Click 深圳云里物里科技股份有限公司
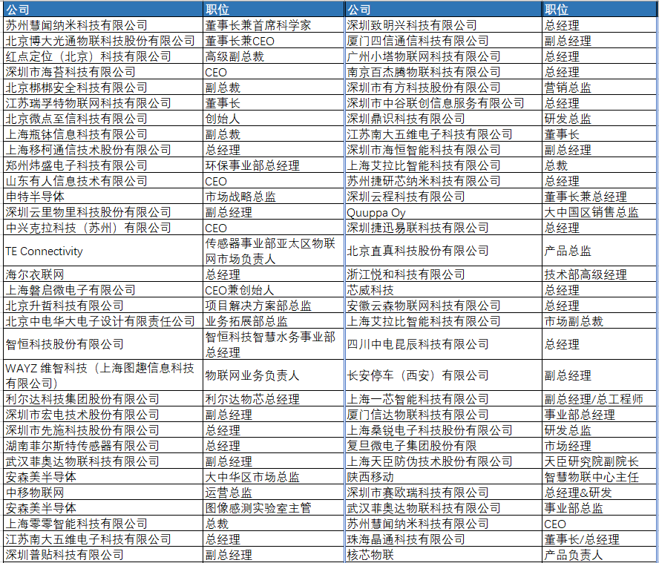659x563 pixels. pos(102,211)
